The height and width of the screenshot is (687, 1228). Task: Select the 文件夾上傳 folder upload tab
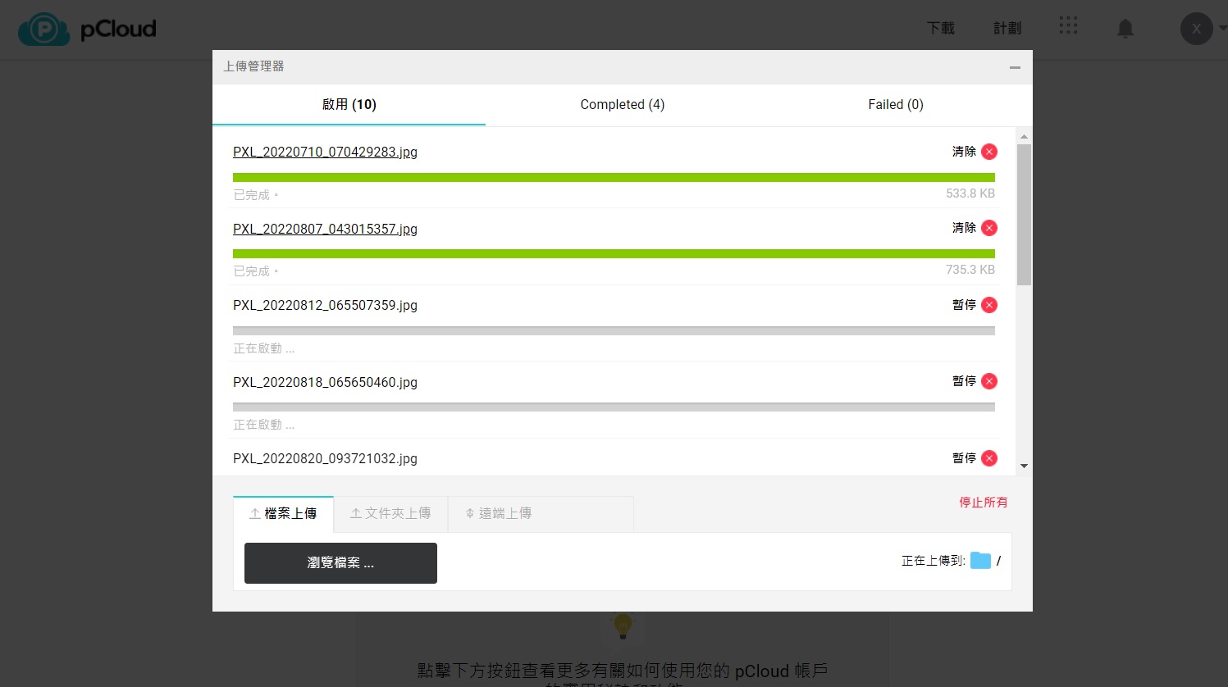390,513
